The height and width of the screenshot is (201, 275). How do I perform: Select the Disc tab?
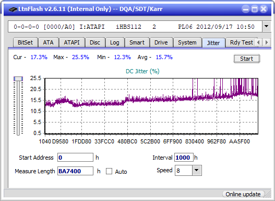click(95, 42)
